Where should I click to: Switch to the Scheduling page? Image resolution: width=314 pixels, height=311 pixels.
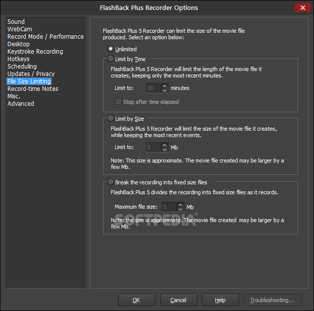pos(22,67)
